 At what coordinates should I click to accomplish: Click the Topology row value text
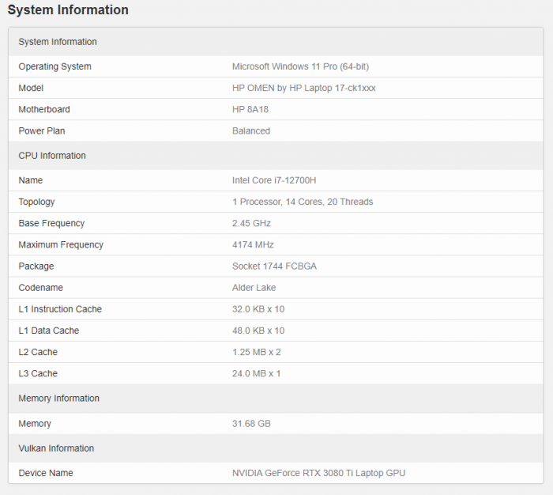point(303,202)
